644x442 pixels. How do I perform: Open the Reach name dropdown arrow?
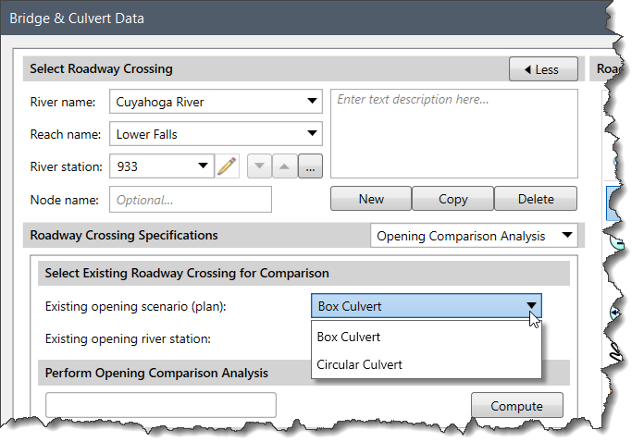click(x=312, y=133)
